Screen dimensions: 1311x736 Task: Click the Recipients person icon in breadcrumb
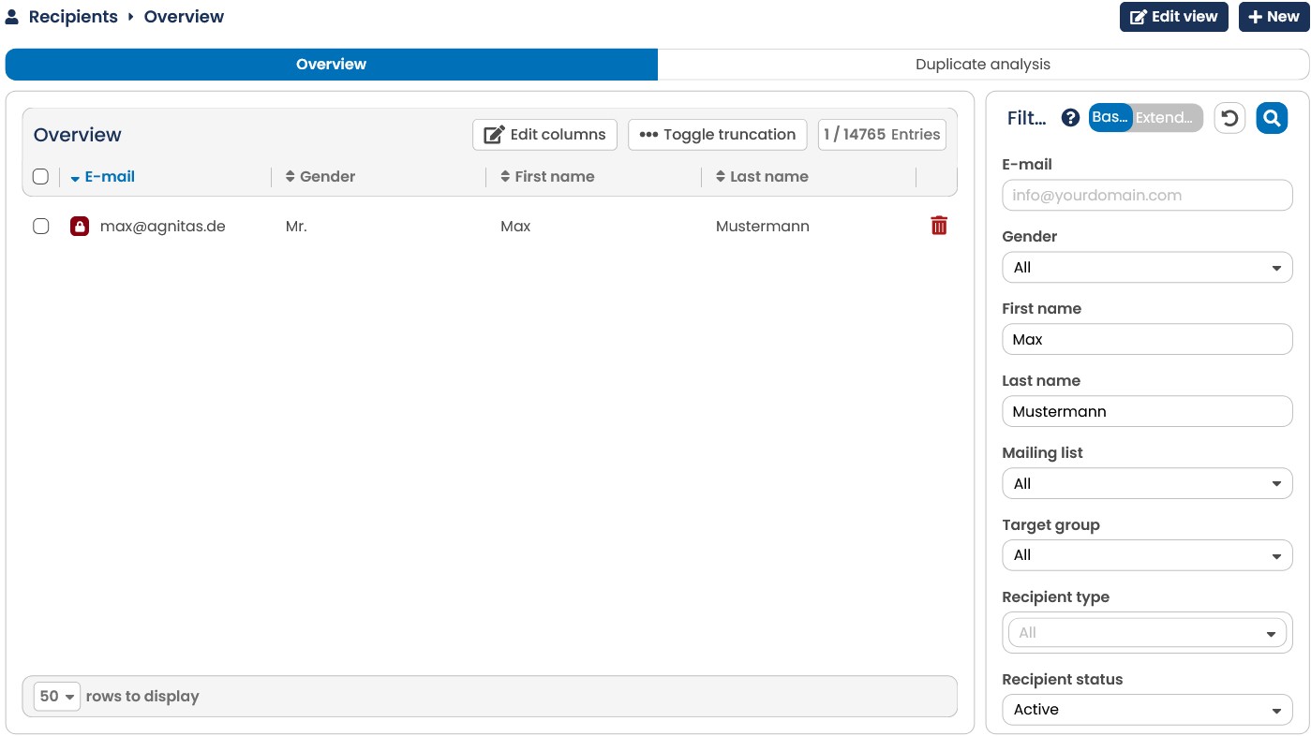pyautogui.click(x=12, y=17)
